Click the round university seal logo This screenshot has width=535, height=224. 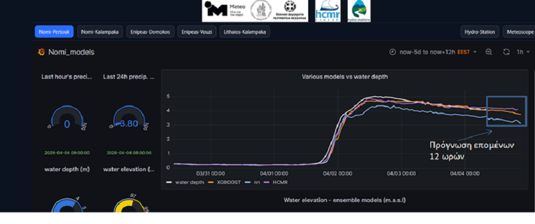[261, 10]
